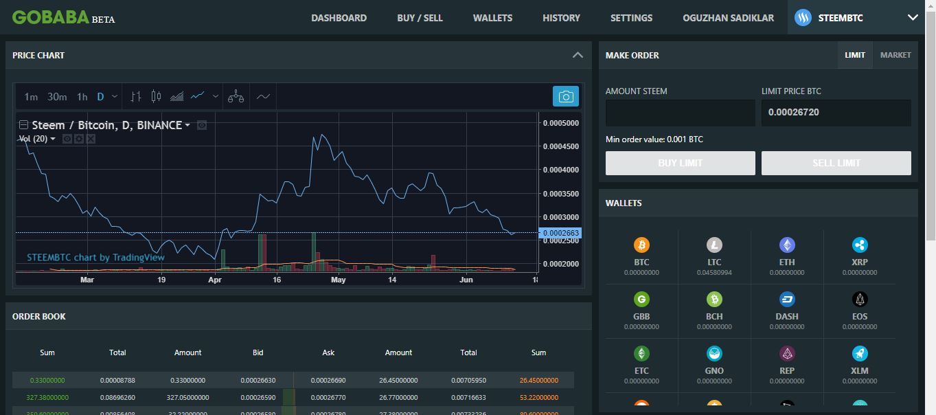Screen dimensions: 936x415
Task: Open the XRP wallet icon
Action: coord(860,245)
